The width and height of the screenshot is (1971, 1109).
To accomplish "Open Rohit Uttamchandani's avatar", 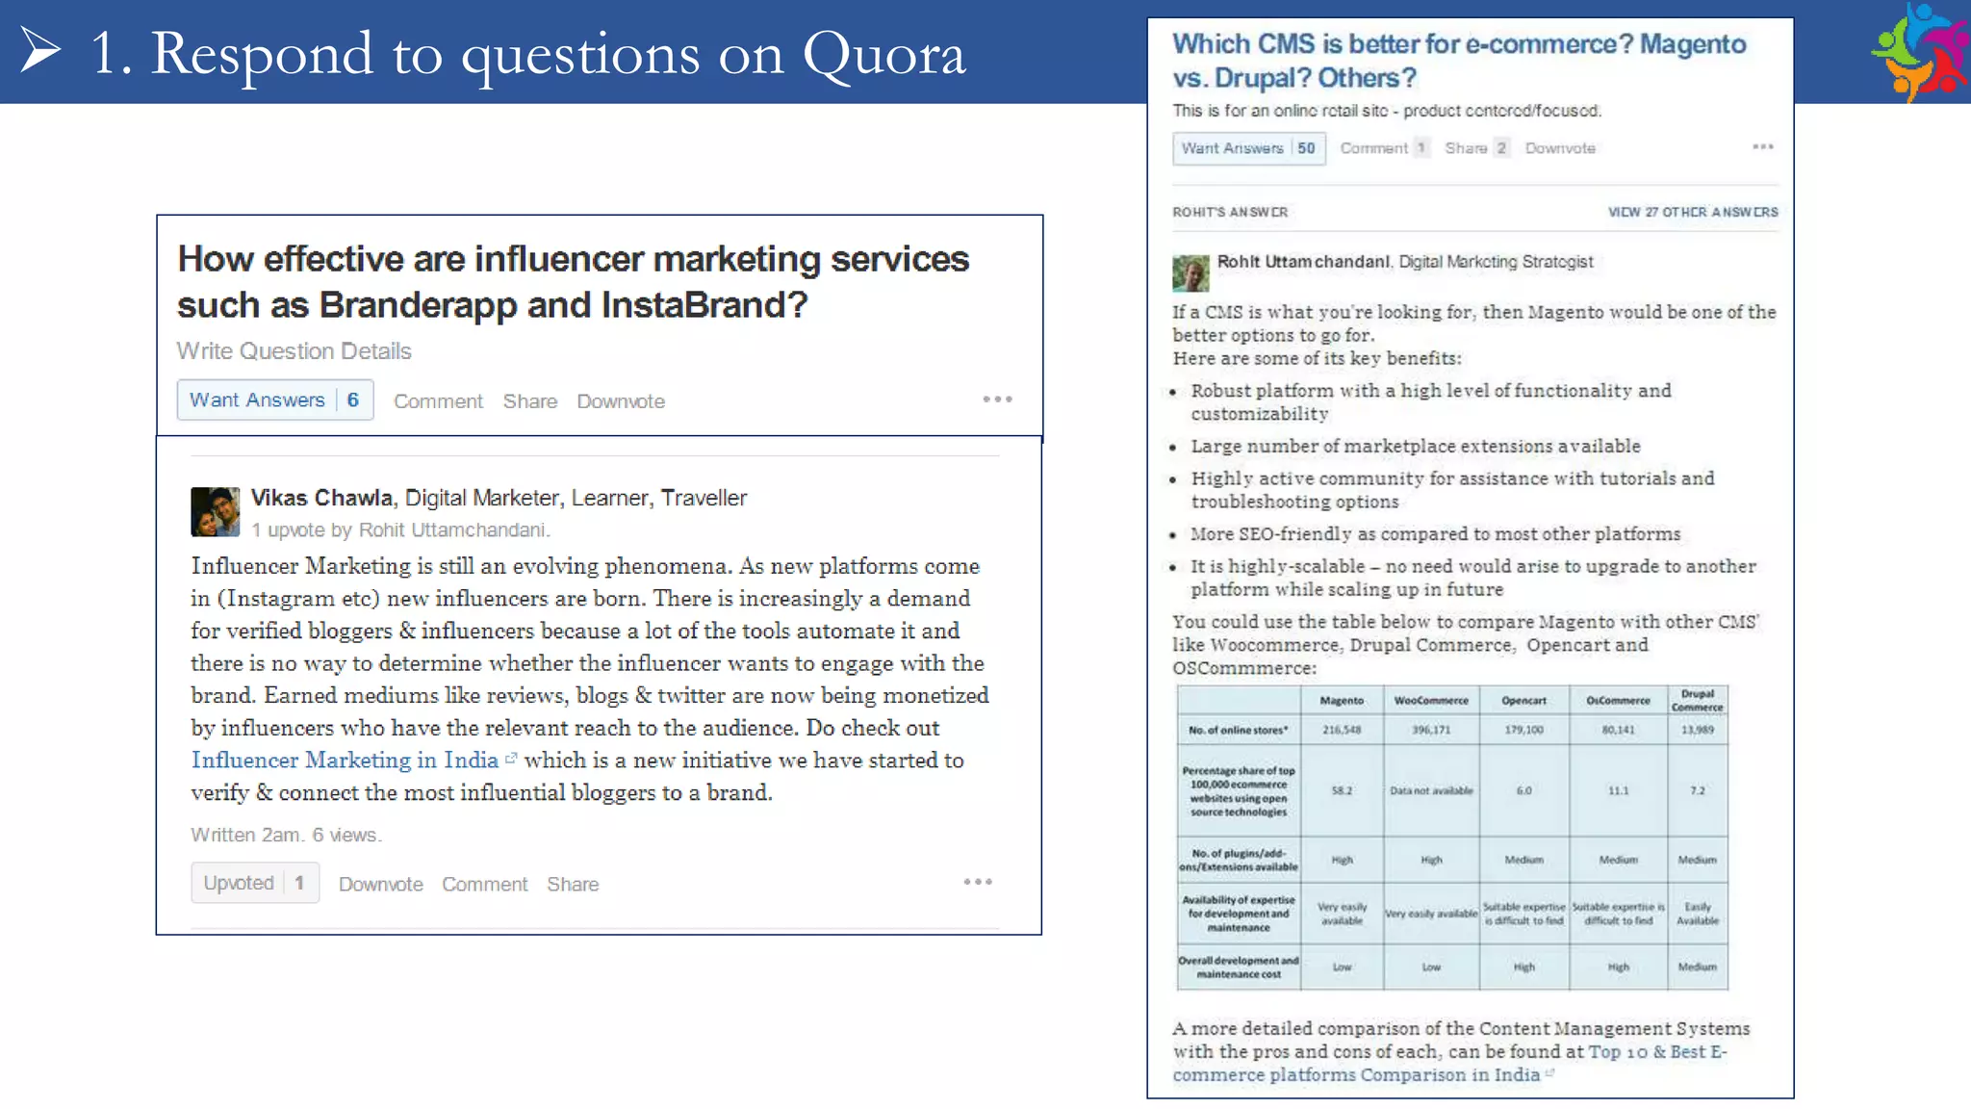I will coord(1190,273).
